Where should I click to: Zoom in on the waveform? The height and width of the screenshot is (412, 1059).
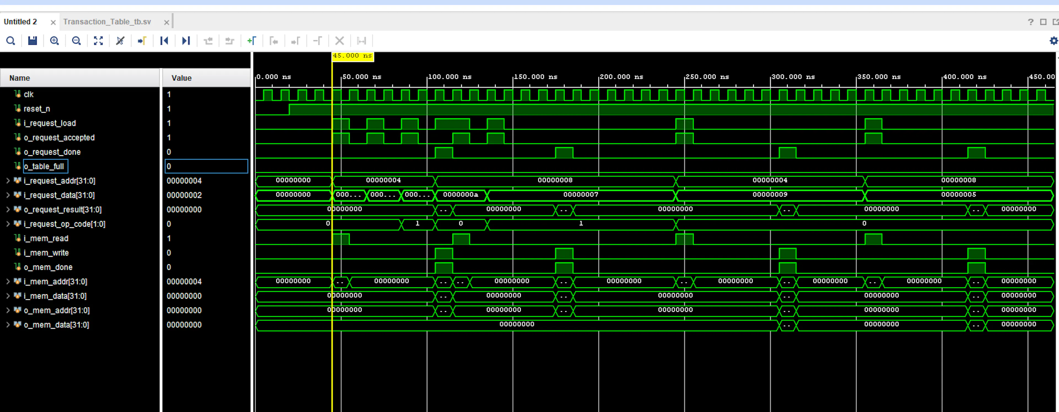(x=54, y=41)
